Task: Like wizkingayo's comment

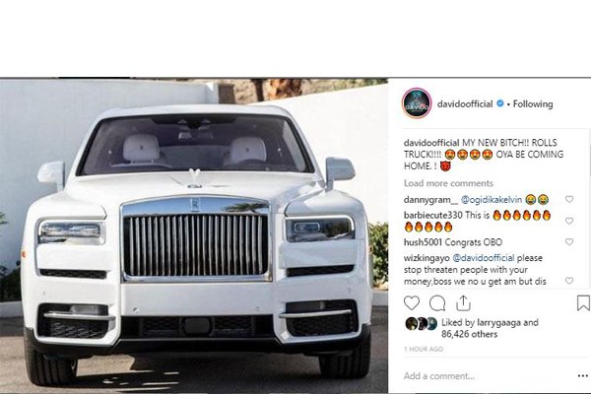Action: click(569, 281)
